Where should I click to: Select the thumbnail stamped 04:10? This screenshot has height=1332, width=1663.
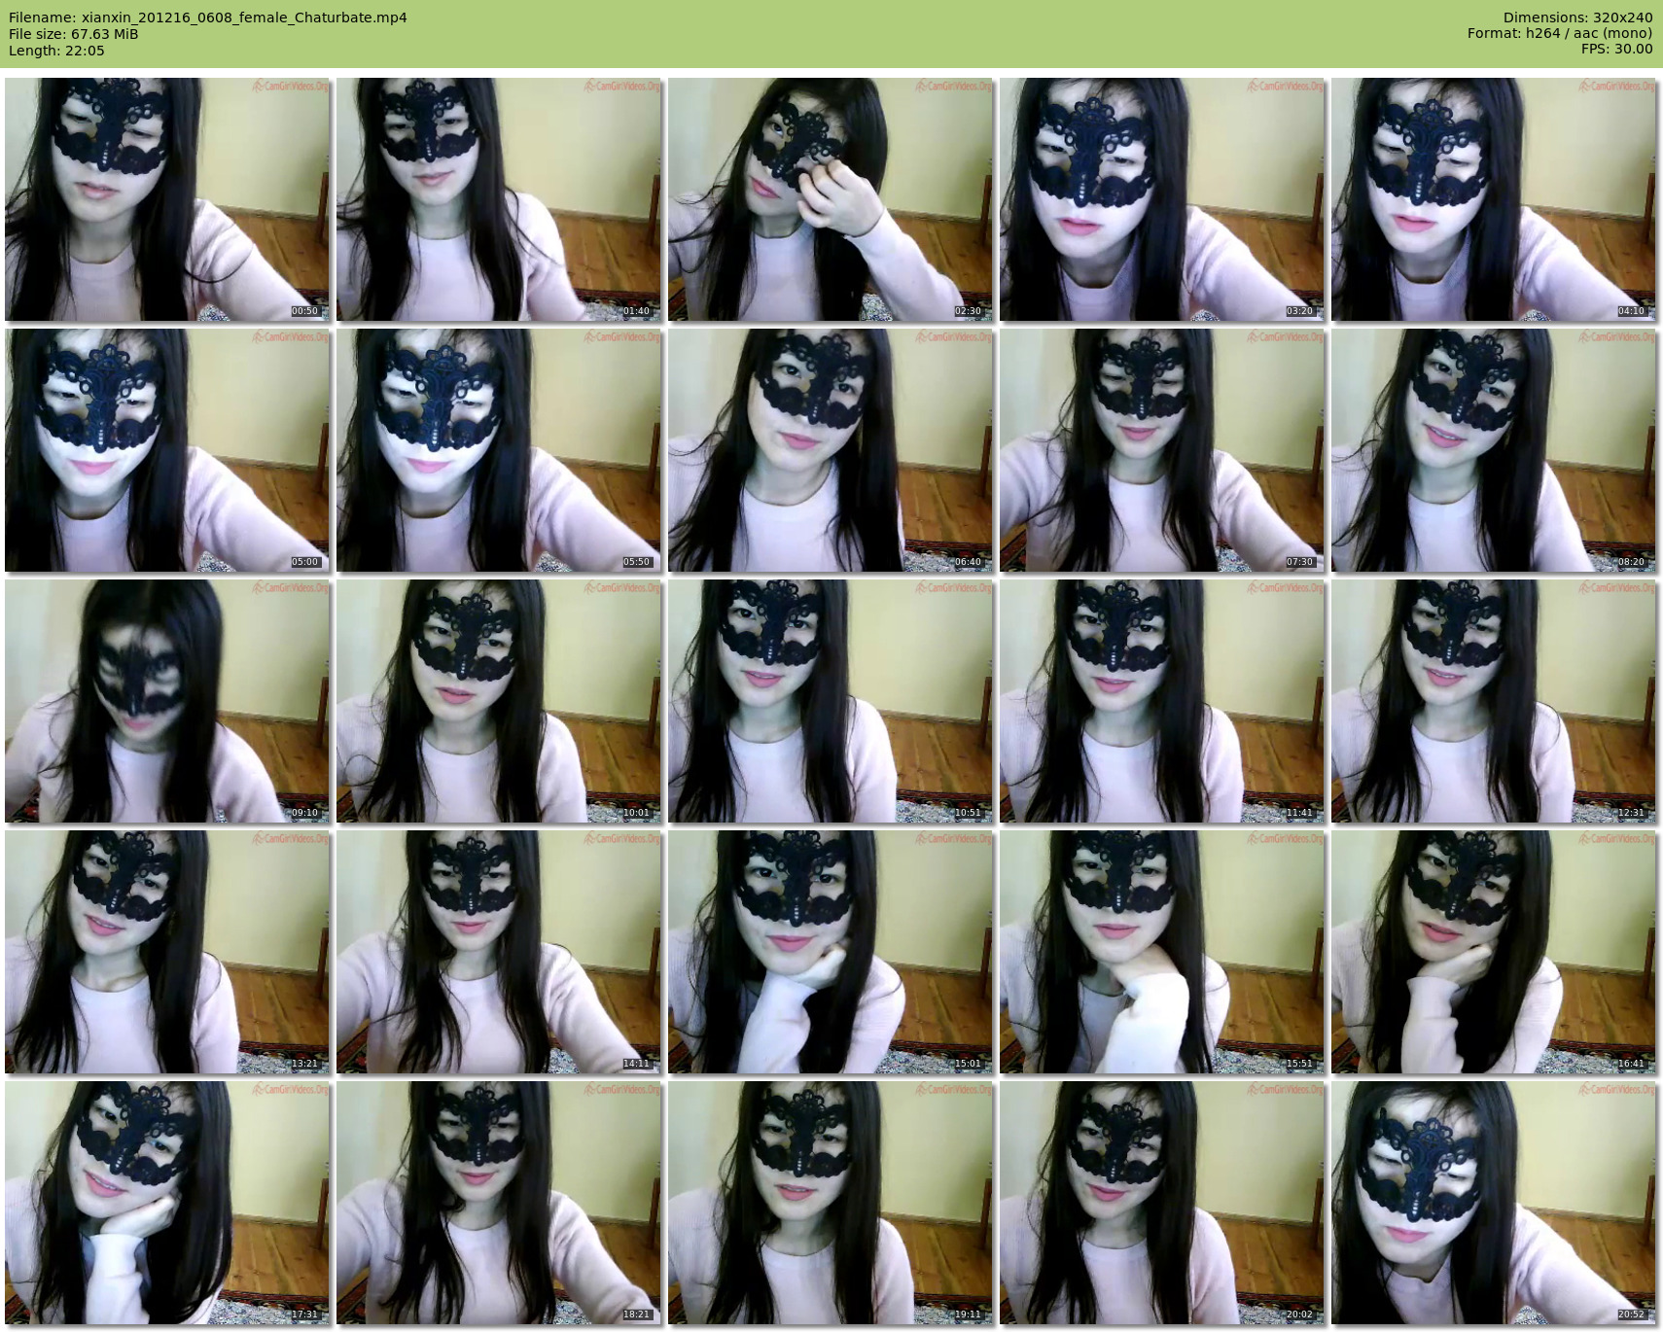pos(1494,199)
